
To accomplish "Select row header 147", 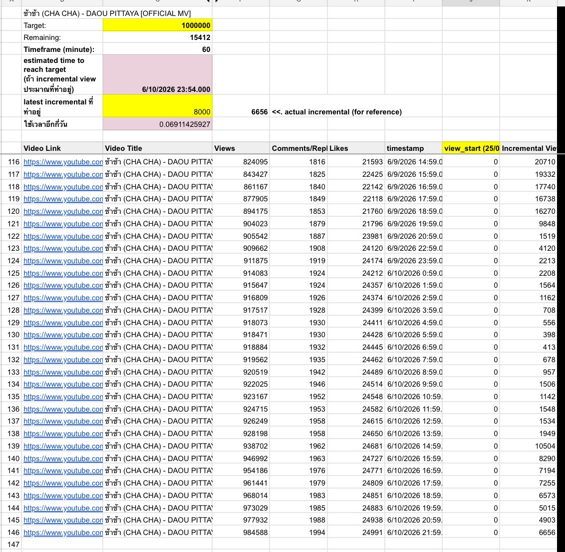I will [11, 545].
